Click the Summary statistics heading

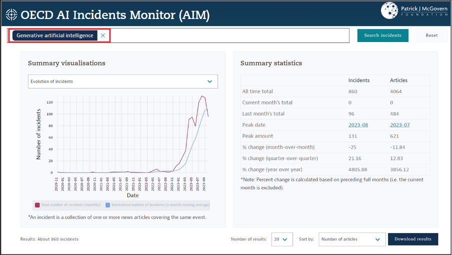pyautogui.click(x=271, y=63)
